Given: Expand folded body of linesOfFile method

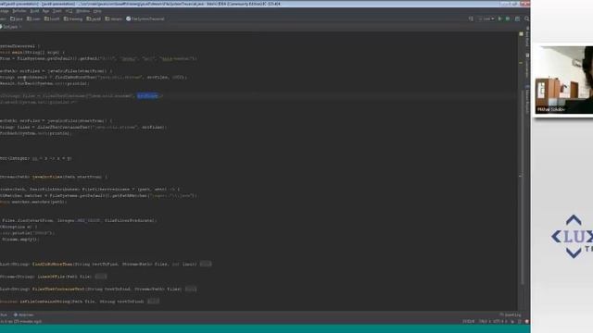Looking at the screenshot, I should [101, 277].
